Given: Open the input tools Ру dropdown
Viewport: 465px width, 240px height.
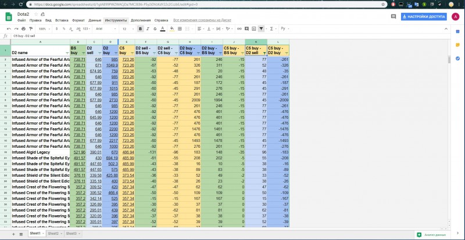Looking at the screenshot, I should pos(284,29).
